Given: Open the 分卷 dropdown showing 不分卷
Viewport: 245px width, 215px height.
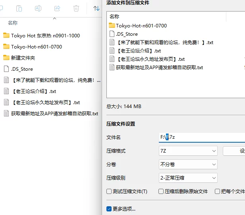Looking at the screenshot, I should click(x=188, y=165).
